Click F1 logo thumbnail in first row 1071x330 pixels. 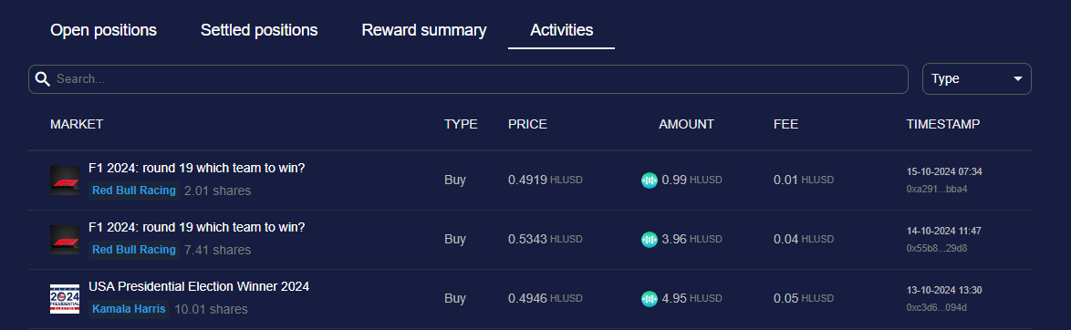click(x=65, y=180)
